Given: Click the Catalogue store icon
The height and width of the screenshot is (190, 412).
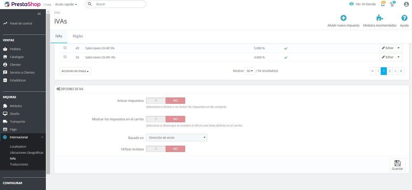Looking at the screenshot, I should click(5, 57).
